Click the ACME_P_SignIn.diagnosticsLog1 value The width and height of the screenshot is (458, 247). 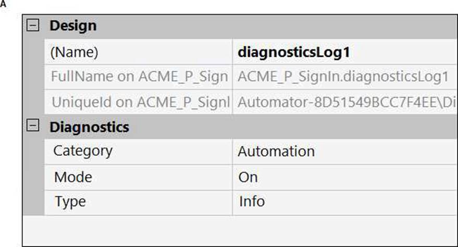pyautogui.click(x=343, y=77)
